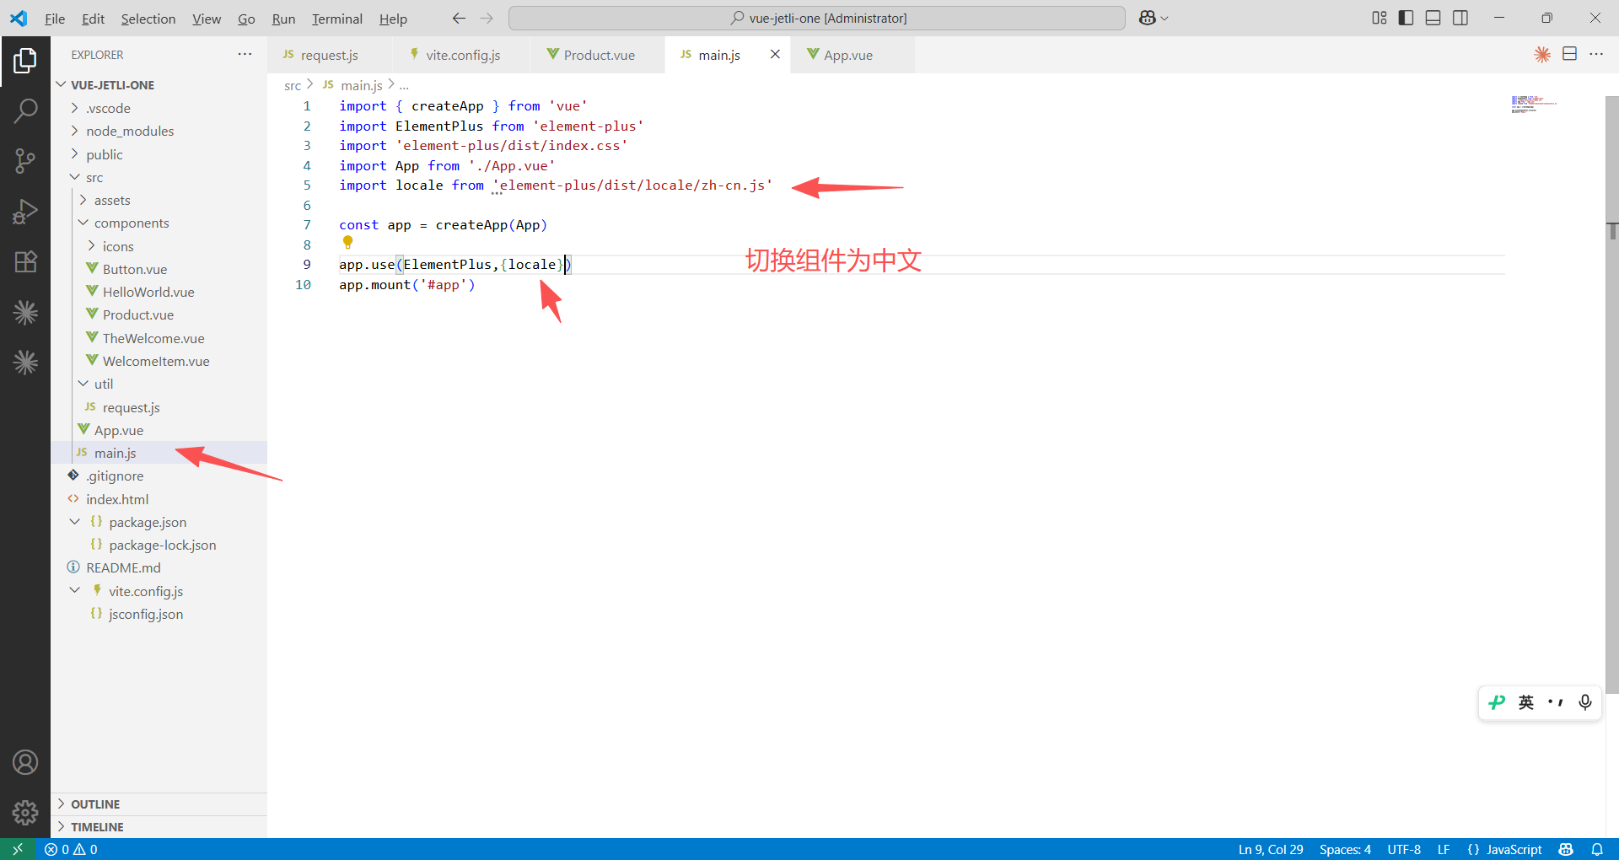Change indentation via Spaces: 4
The height and width of the screenshot is (860, 1619).
pos(1345,849)
